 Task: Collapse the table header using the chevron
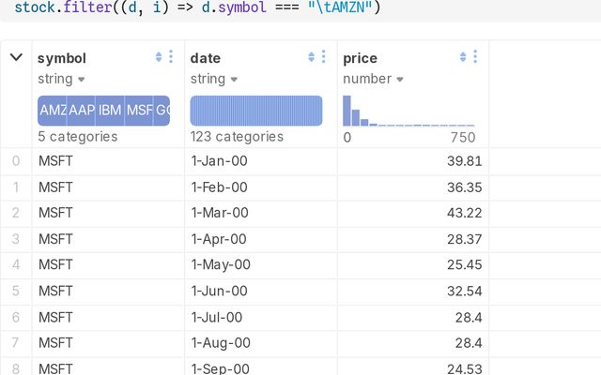coord(16,57)
